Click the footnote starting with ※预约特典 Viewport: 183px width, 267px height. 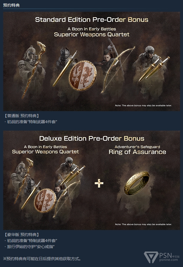click(42, 259)
